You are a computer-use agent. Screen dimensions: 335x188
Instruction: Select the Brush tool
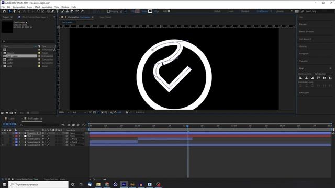pyautogui.click(x=63, y=11)
